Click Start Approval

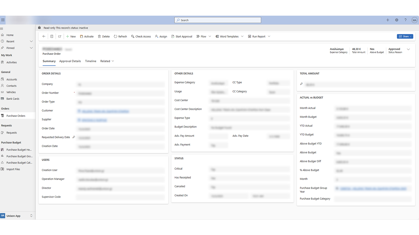182,37
